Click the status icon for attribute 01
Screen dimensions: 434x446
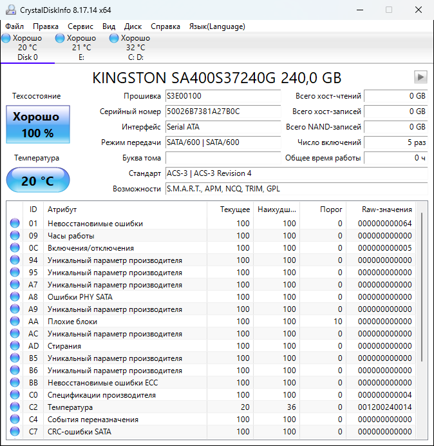(x=15, y=223)
